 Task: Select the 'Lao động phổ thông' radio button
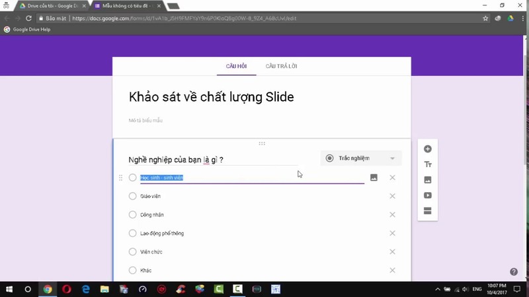[x=133, y=233]
